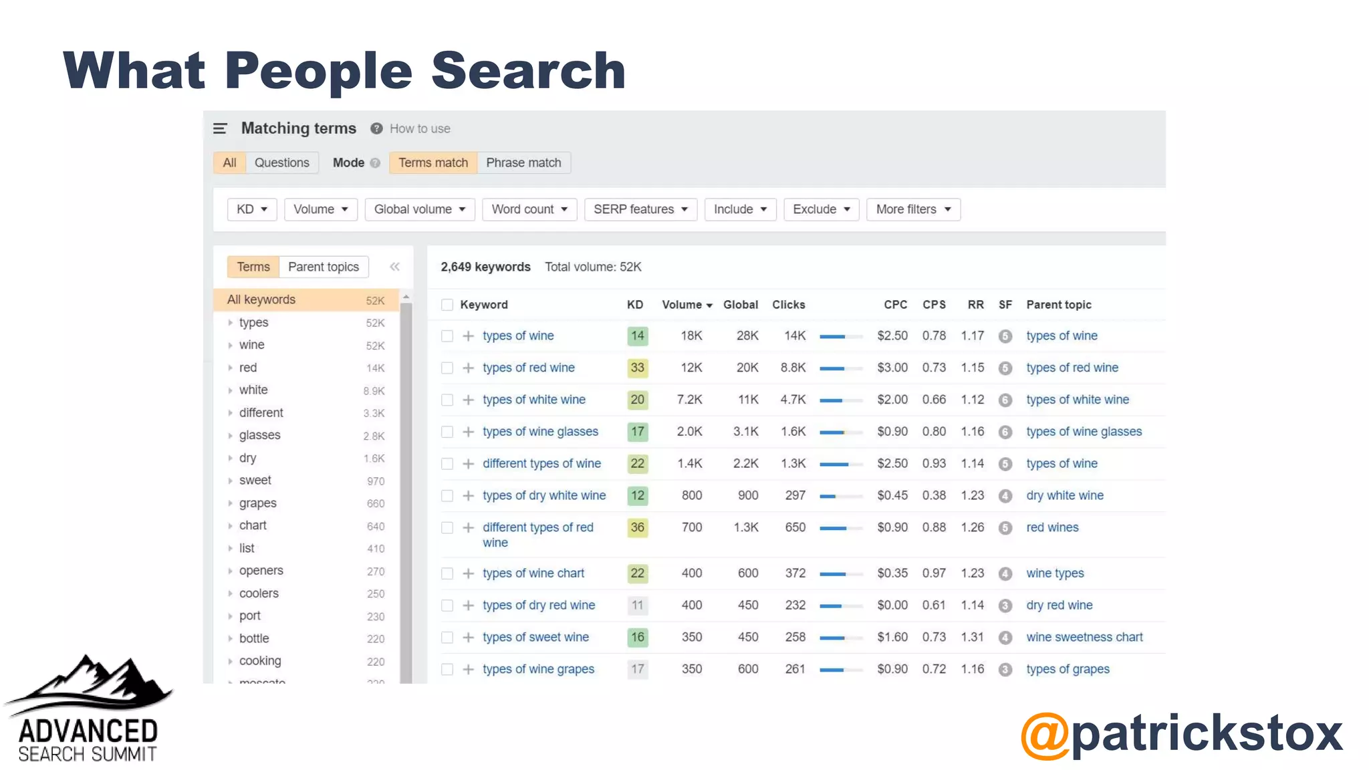Add 'types of wine chart' with plus icon
Image resolution: width=1369 pixels, height=770 pixels.
[x=469, y=573]
